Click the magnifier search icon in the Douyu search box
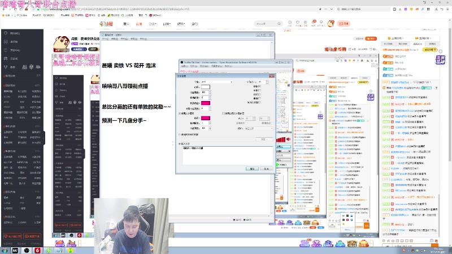 tap(279, 24)
